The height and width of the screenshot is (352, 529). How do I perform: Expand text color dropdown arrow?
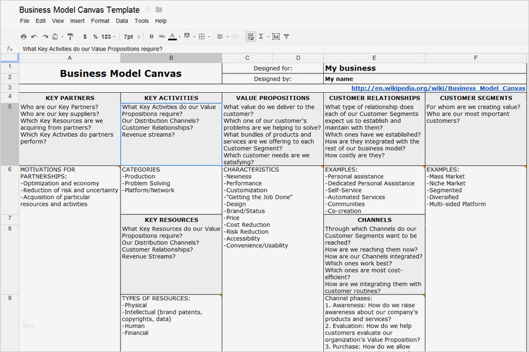(180, 37)
